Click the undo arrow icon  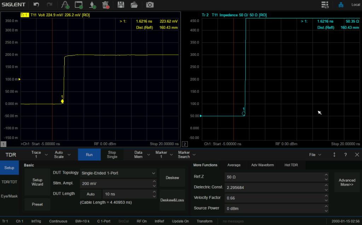[36, 5]
